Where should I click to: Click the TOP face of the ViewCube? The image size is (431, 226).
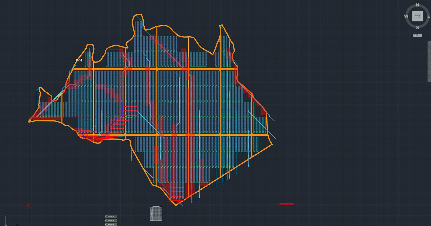417,16
